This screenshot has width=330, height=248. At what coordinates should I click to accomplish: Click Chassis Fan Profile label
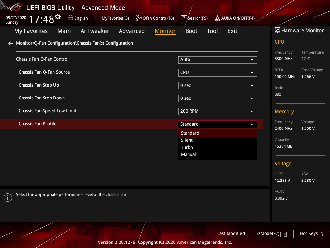point(38,124)
